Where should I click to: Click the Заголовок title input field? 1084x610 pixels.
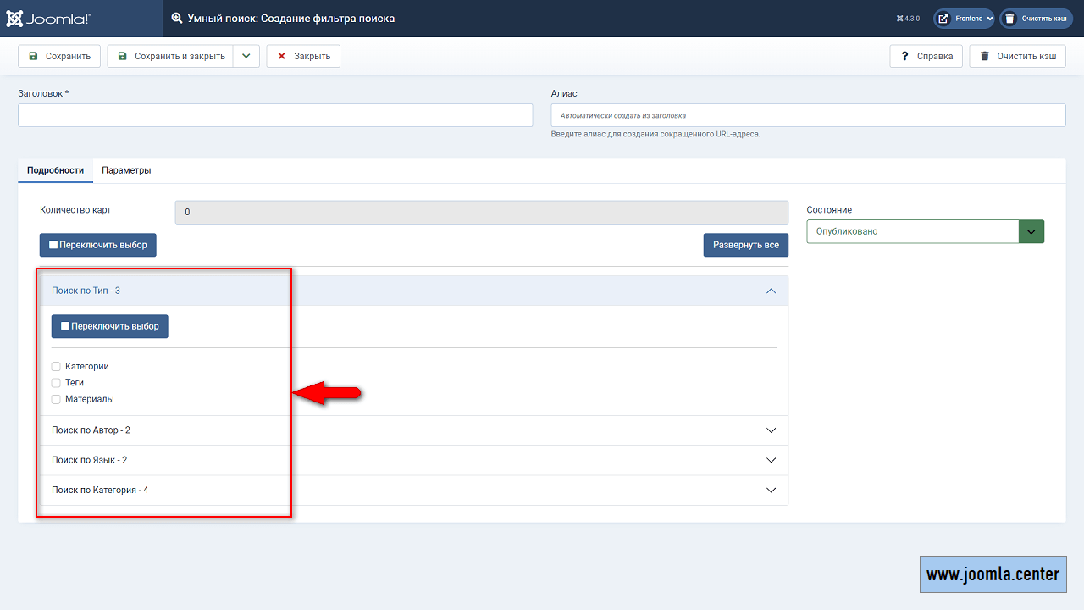coord(275,115)
